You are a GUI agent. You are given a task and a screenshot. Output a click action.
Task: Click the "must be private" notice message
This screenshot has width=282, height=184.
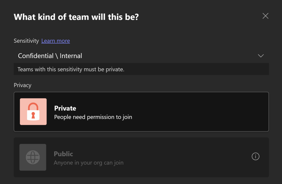[71, 69]
